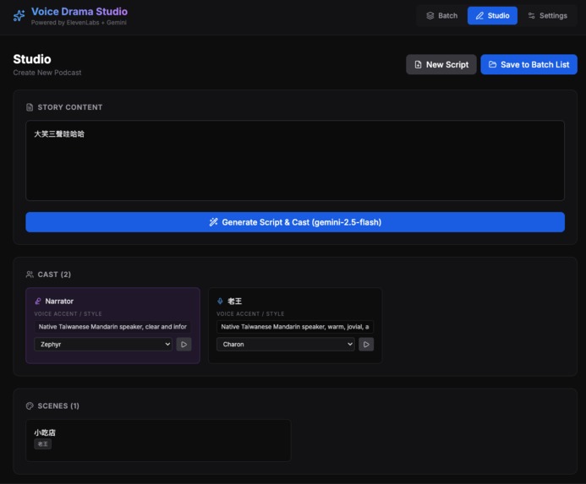Open the 老王 voice dropdown showing Charon

click(x=286, y=345)
